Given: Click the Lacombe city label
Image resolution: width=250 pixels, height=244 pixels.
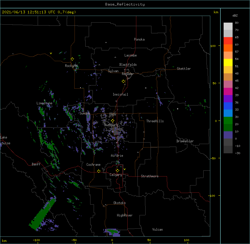Looking at the screenshot, I should [x=131, y=55].
